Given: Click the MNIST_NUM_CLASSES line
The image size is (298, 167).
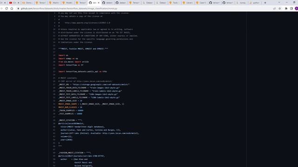Looking at the screenshot, I should pyautogui.click(x=70, y=107).
